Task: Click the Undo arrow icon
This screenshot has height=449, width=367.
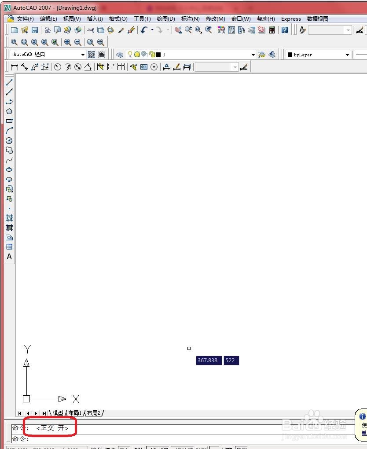Action: (144, 30)
